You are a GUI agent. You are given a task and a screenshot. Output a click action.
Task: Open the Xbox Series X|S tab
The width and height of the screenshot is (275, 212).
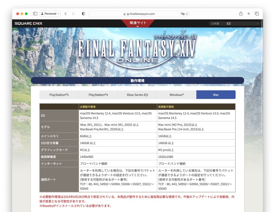[x=137, y=94]
